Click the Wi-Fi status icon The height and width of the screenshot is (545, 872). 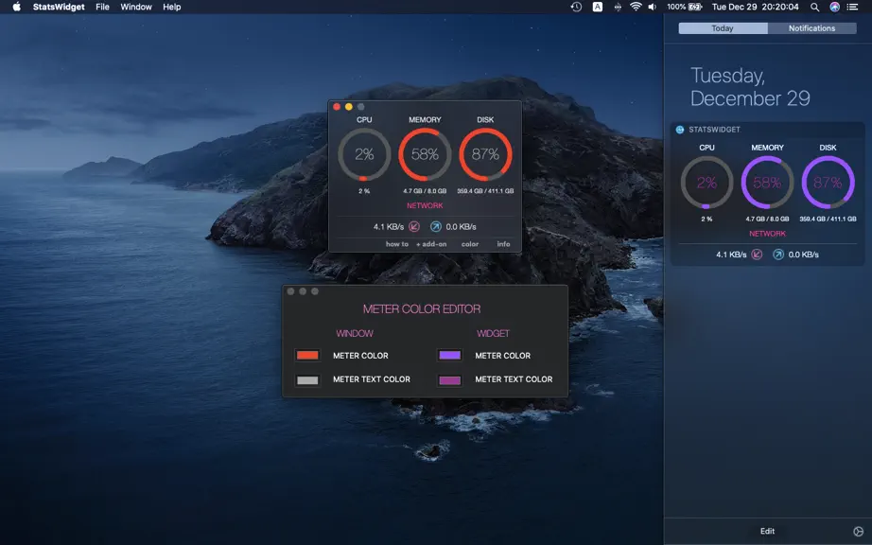click(636, 7)
